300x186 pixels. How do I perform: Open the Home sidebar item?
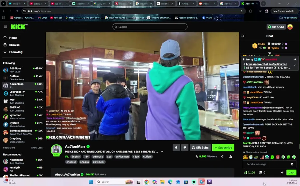[13, 38]
